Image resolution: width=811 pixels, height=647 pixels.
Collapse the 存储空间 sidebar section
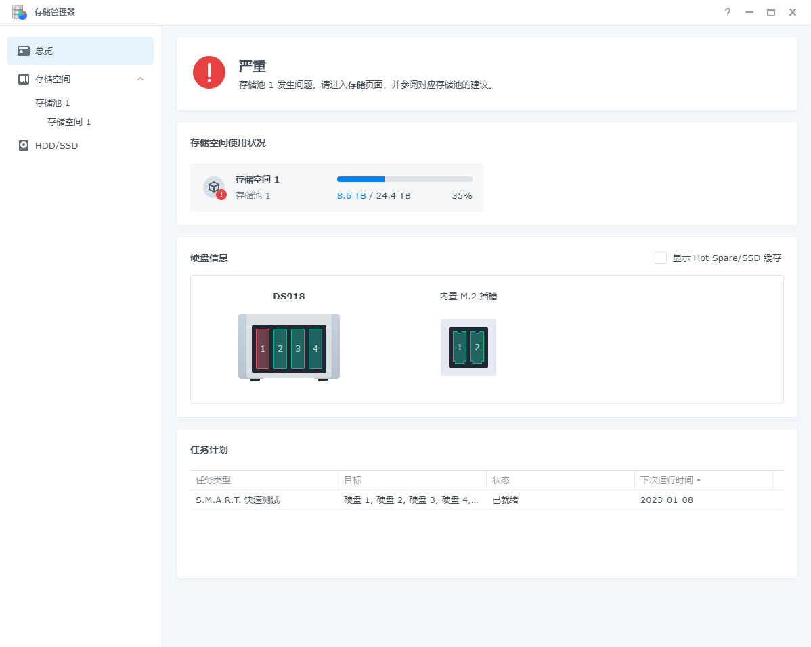coord(141,79)
